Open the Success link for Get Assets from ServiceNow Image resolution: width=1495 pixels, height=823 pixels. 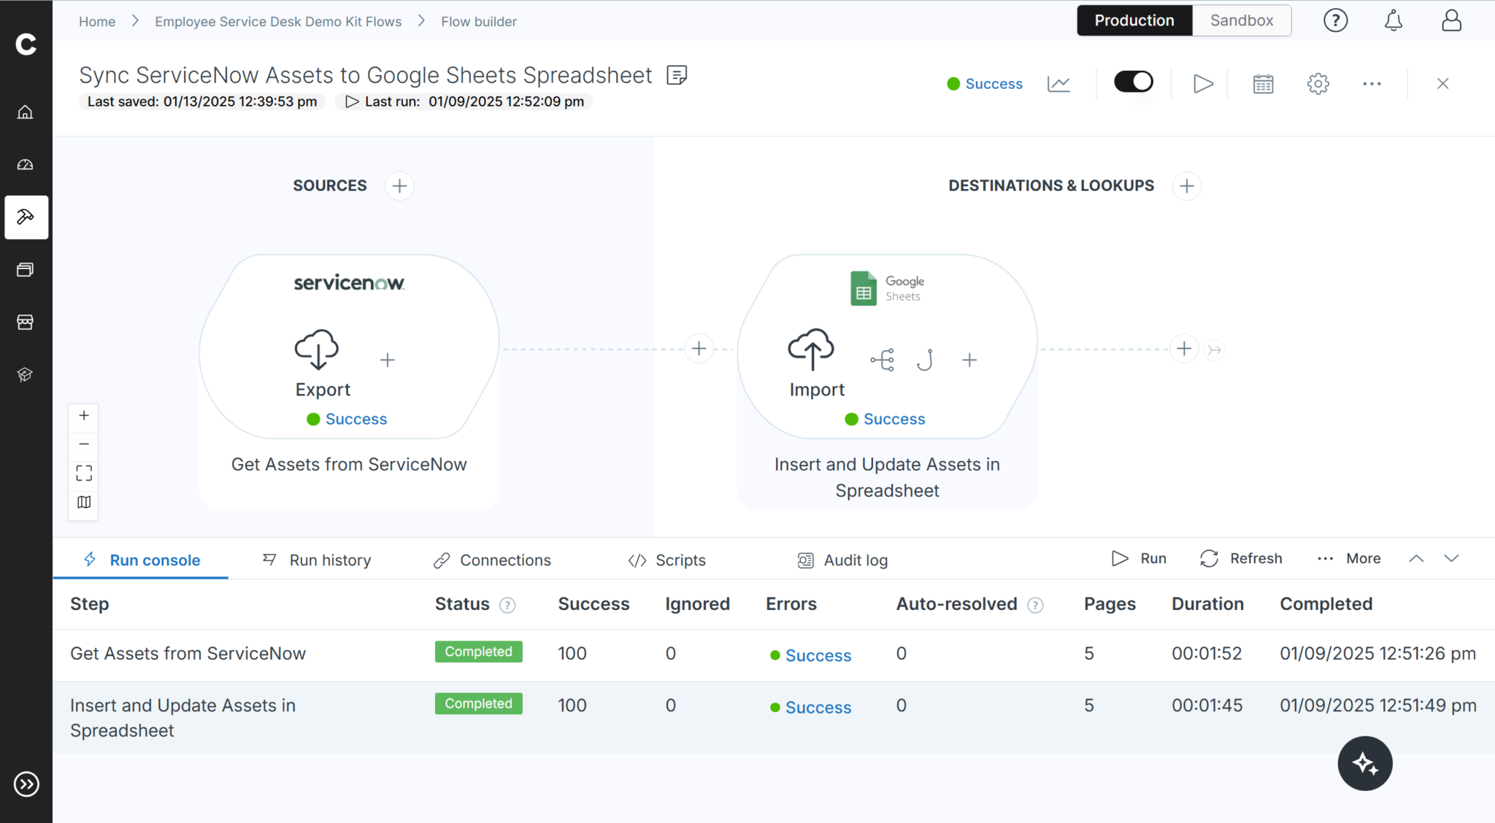tap(818, 654)
